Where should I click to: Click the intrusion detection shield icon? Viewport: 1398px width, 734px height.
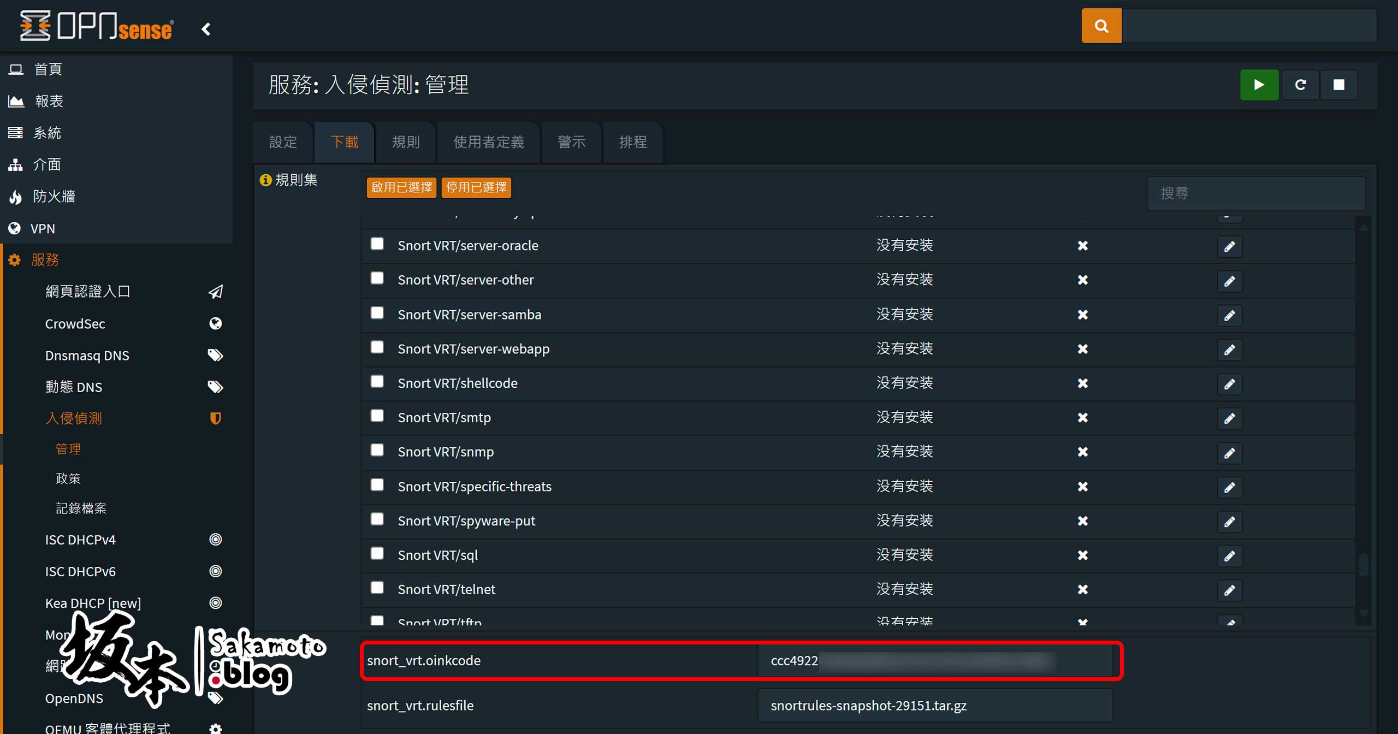(x=216, y=418)
